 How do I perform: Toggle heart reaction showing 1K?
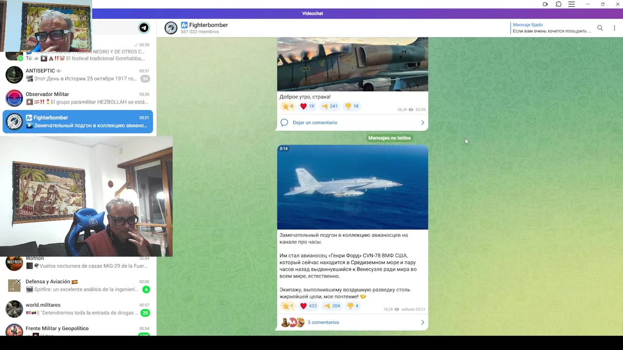point(307,106)
